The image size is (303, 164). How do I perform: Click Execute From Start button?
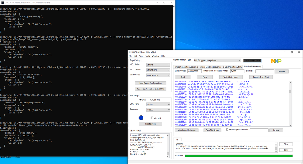click(261, 77)
